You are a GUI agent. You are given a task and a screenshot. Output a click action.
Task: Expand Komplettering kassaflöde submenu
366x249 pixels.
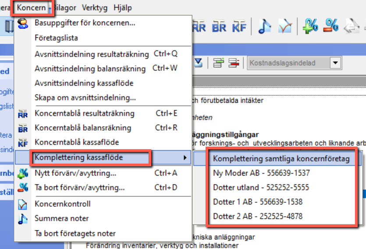(x=103, y=158)
